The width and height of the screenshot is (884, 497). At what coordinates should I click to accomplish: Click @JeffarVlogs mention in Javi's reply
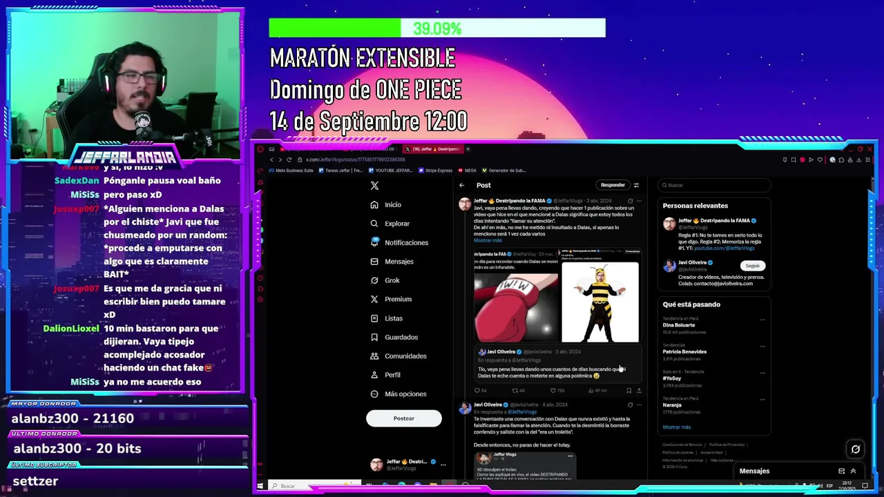(522, 412)
